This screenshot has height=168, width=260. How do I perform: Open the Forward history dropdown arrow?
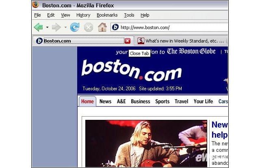pyautogui.click(x=65, y=27)
